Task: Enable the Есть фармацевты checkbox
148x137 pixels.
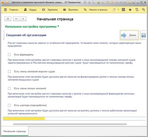Action: pyautogui.click(x=9, y=55)
